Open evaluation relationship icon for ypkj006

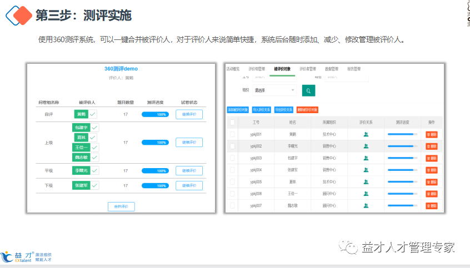click(366, 194)
